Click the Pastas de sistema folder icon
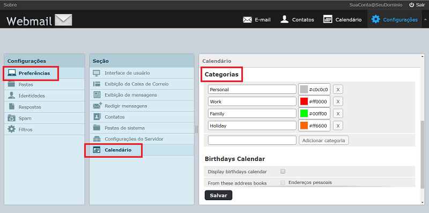 97,128
